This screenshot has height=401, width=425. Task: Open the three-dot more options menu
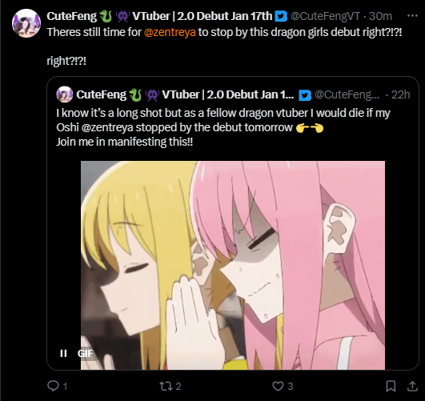point(412,16)
